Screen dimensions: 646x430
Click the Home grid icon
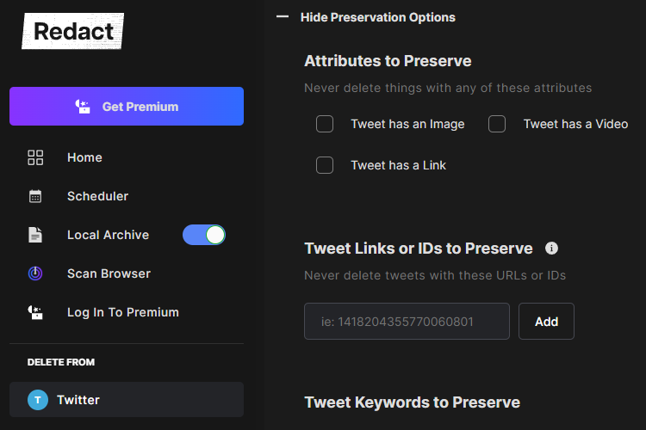[35, 157]
